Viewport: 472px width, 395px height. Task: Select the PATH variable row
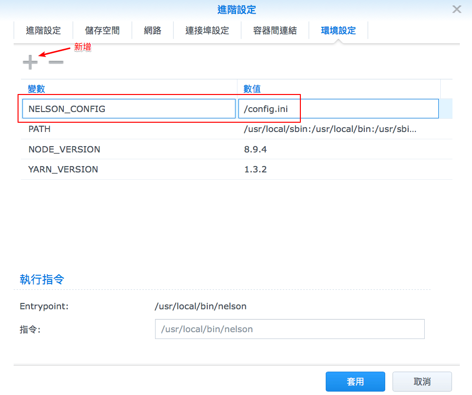(236, 129)
